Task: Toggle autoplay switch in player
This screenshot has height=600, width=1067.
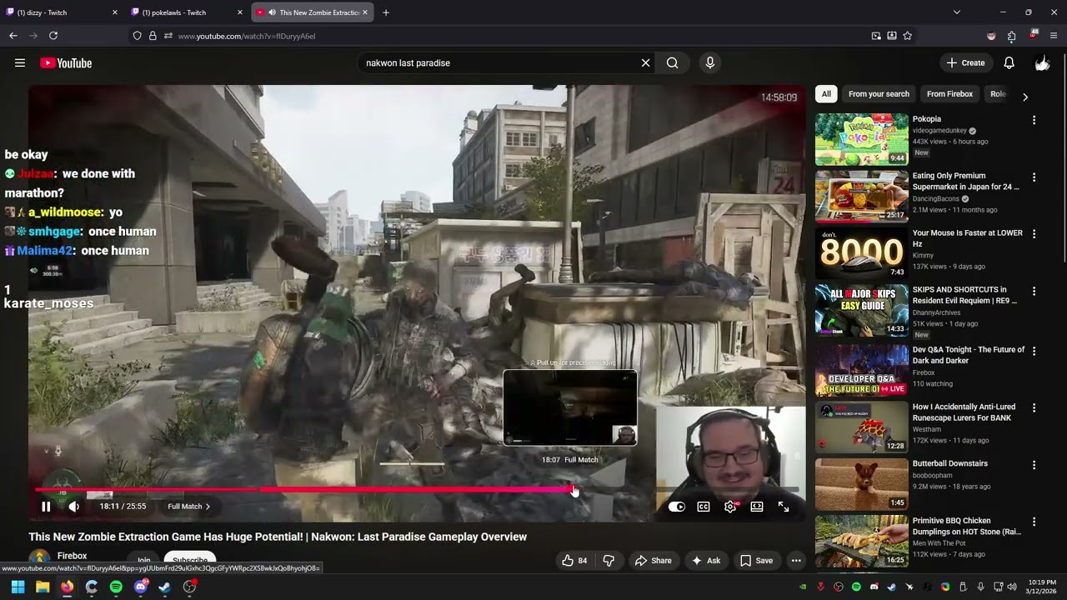Action: 676,506
